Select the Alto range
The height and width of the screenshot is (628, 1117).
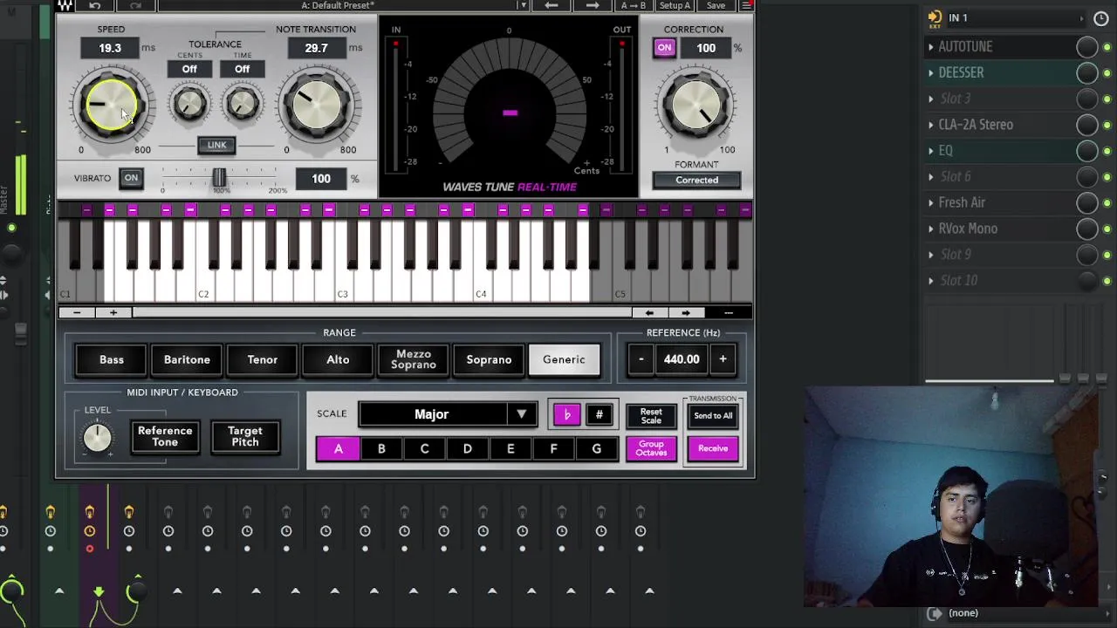coord(338,359)
